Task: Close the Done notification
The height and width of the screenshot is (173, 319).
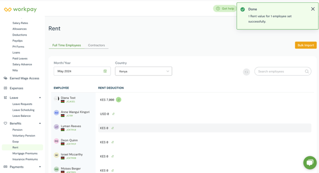Action: tap(313, 9)
